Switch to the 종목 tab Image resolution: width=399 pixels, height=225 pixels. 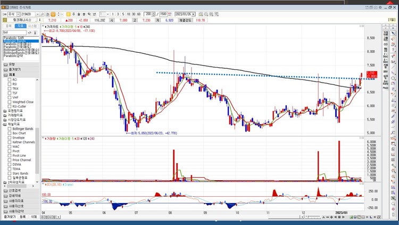tap(9, 26)
